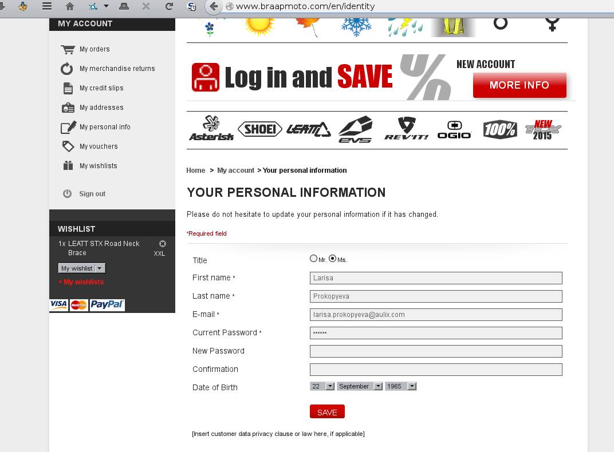Remove LEATT STX Road Neck Brace from wishlist
614x452 pixels.
click(x=163, y=244)
